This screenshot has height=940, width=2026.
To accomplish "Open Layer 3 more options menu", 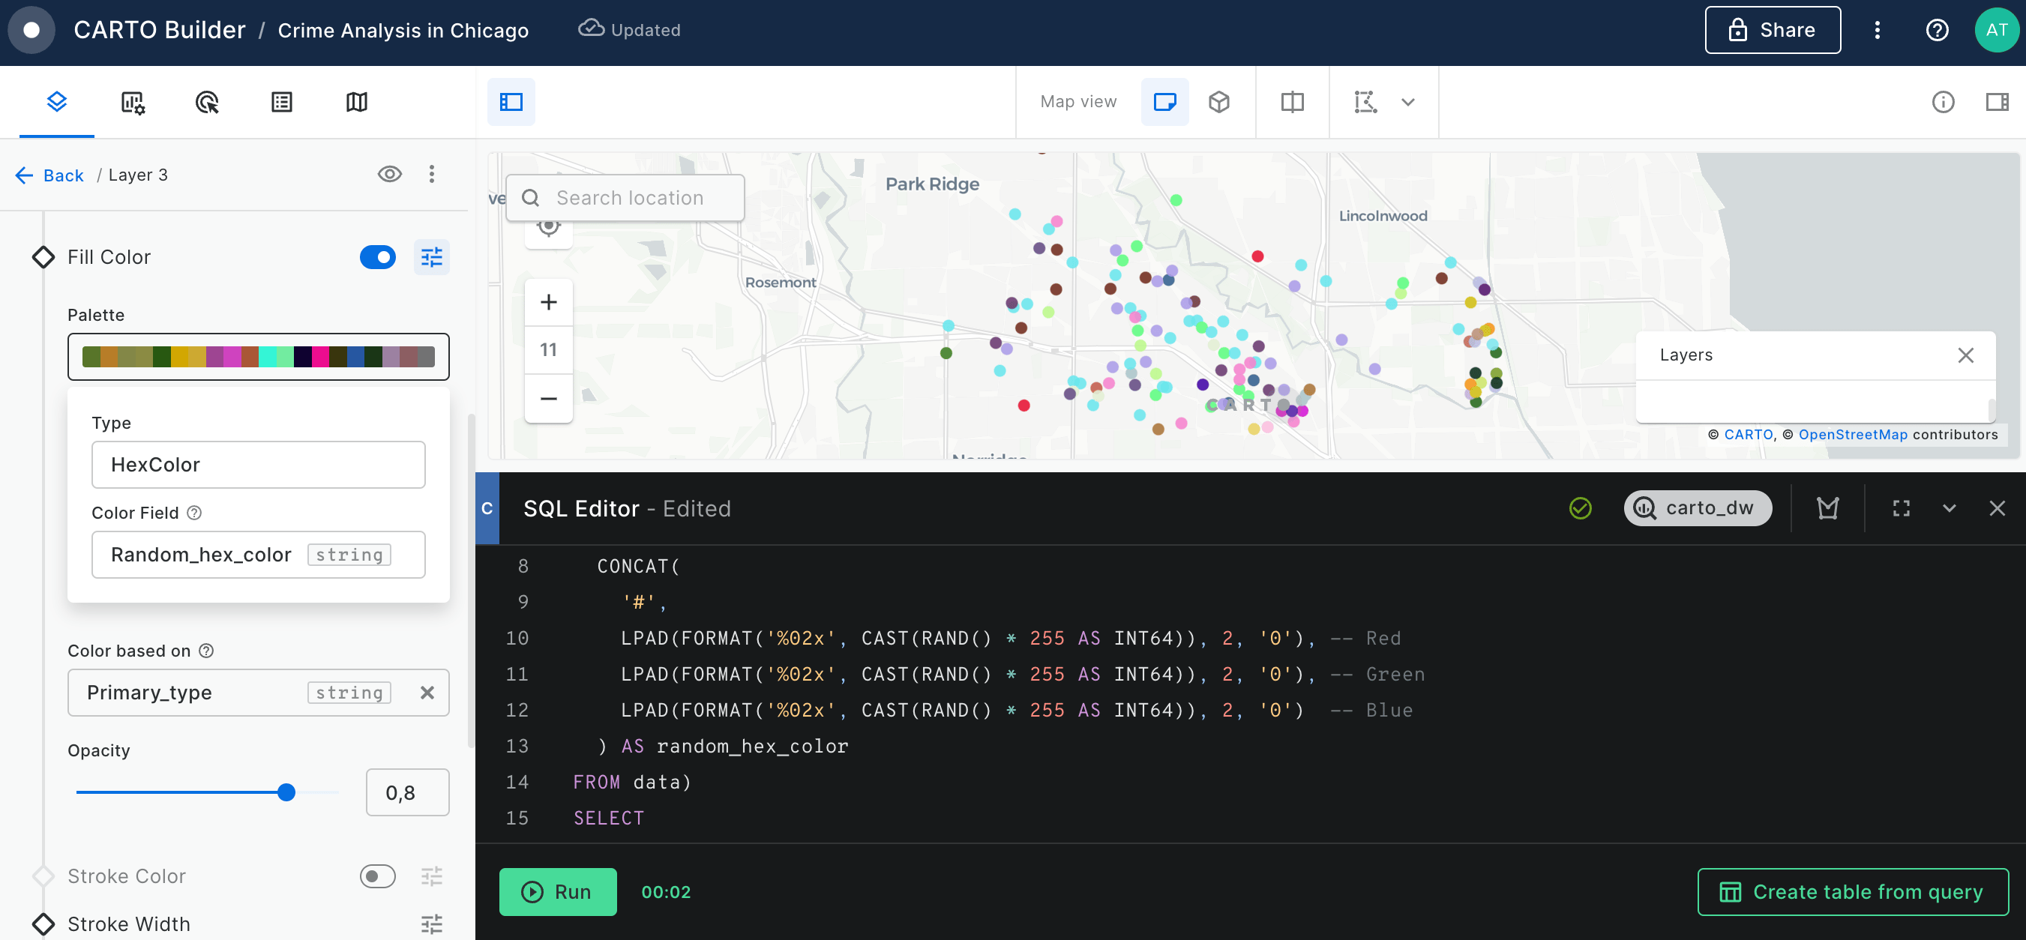I will [x=431, y=175].
